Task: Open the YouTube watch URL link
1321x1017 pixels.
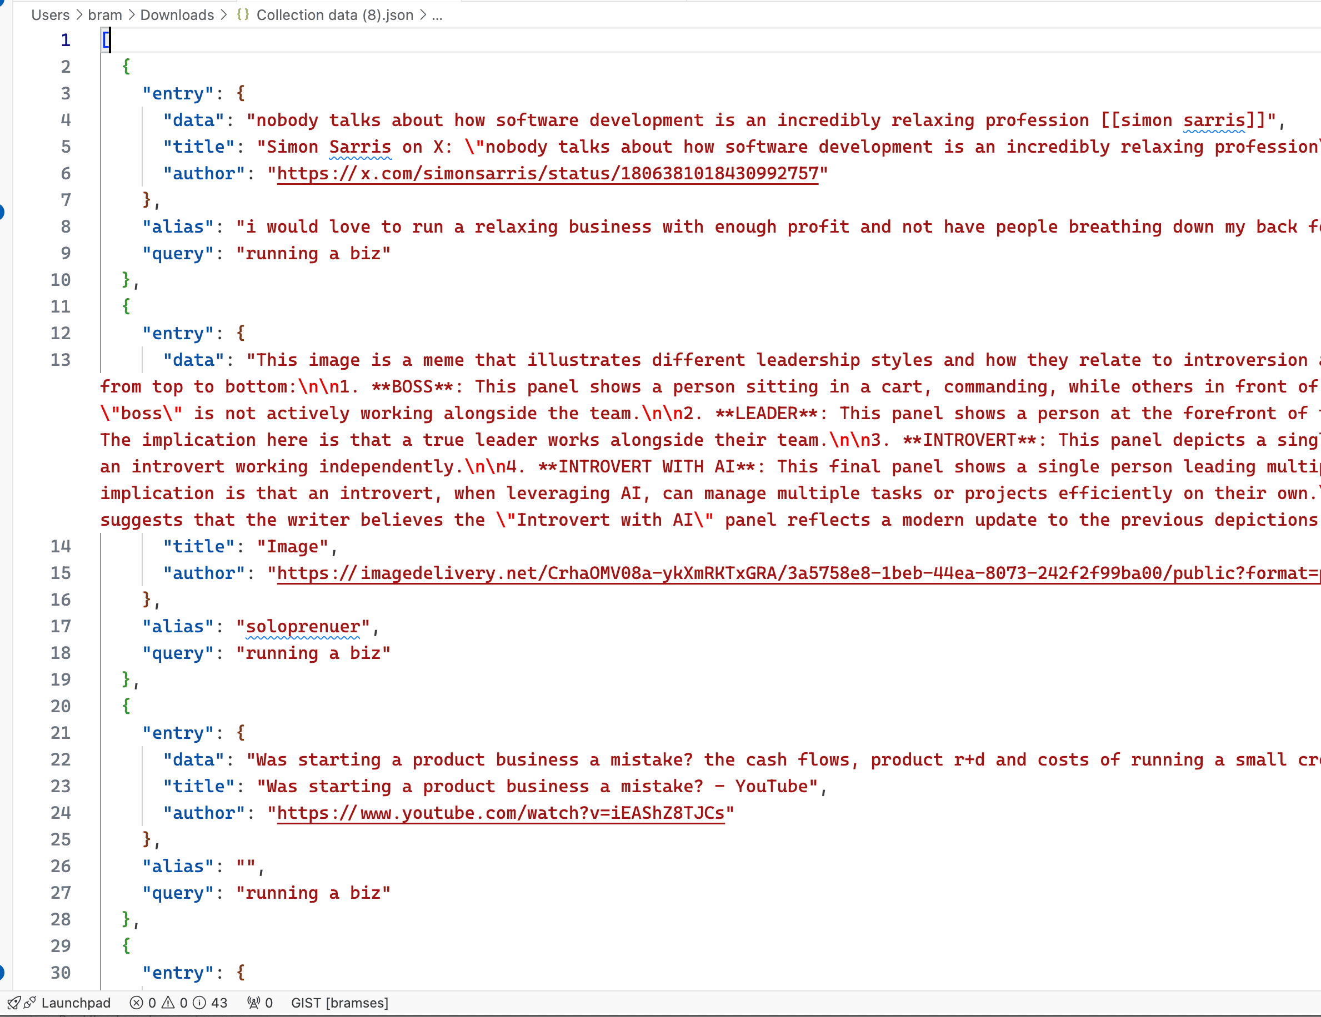Action: (500, 813)
